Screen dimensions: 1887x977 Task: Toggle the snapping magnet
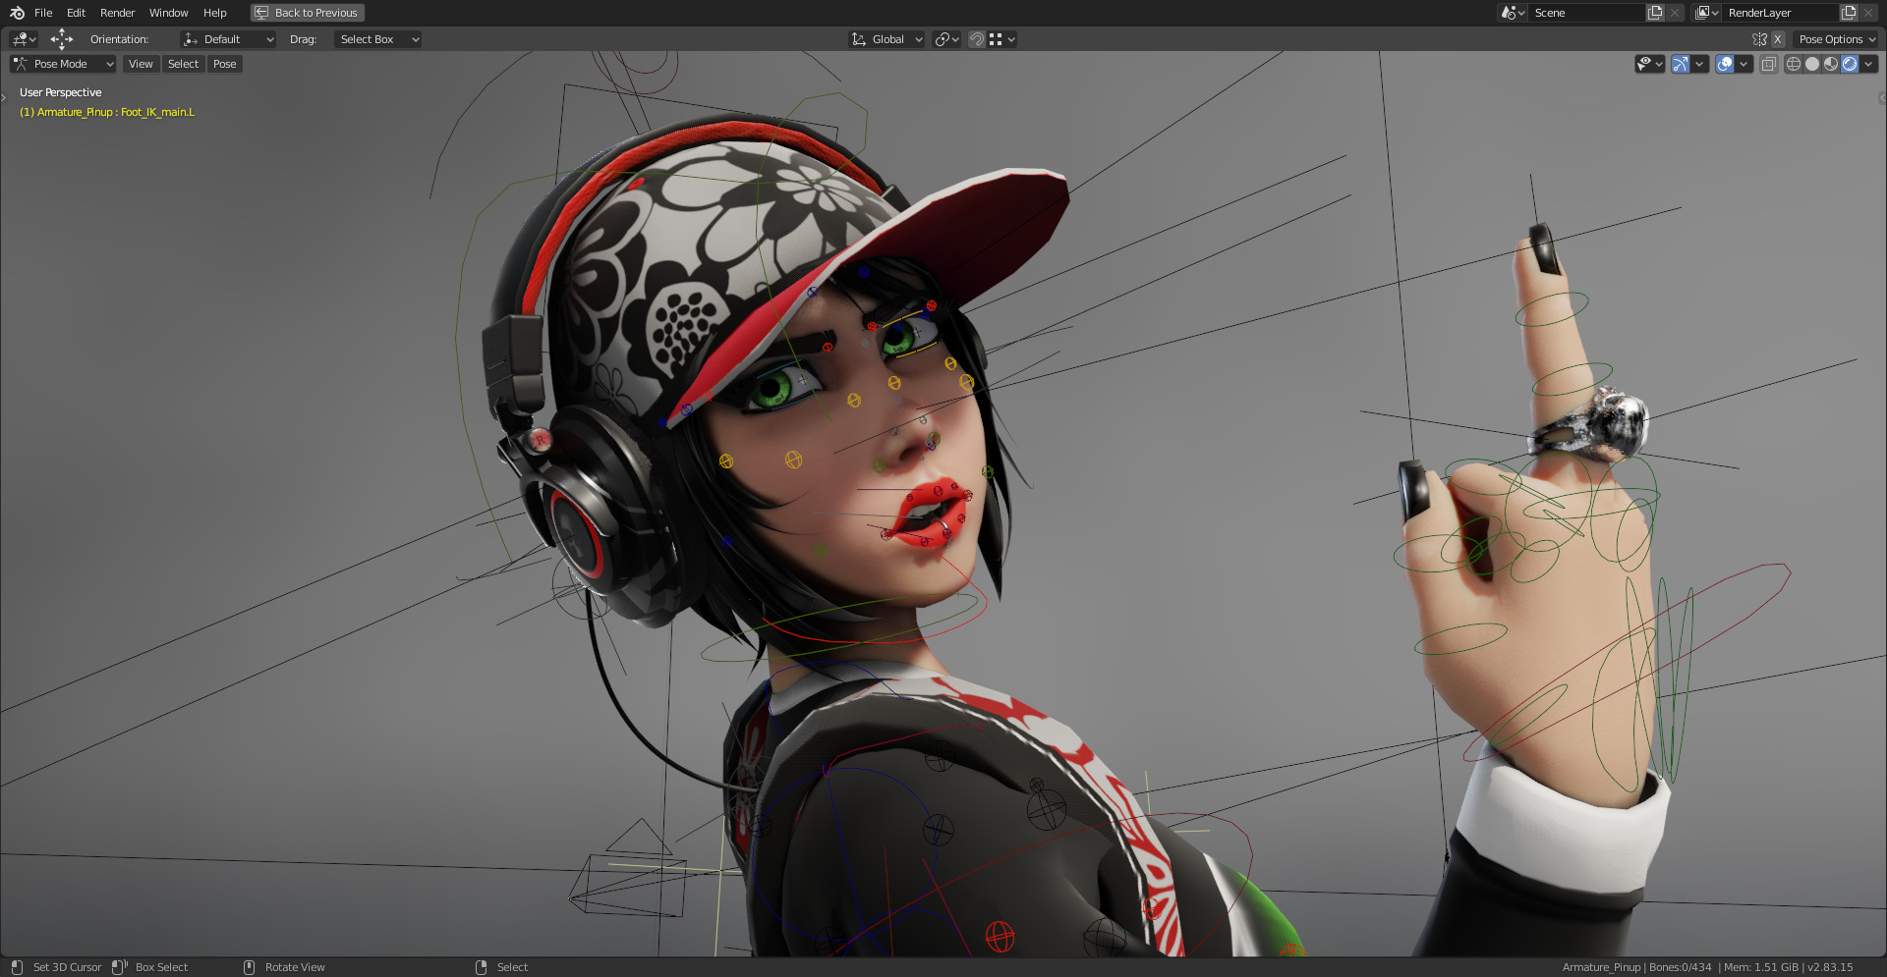[x=977, y=39]
